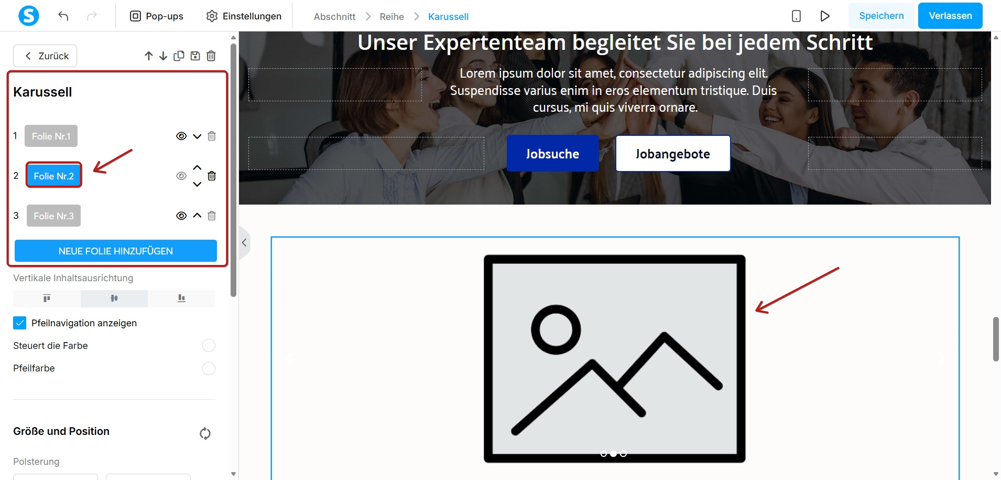The image size is (1001, 480).
Task: Select the Expertenteam heading text
Action: [615, 42]
